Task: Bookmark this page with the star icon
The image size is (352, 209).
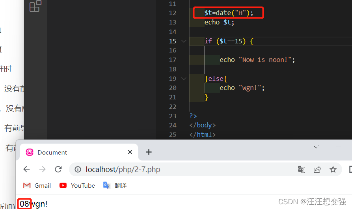Action: click(x=333, y=170)
